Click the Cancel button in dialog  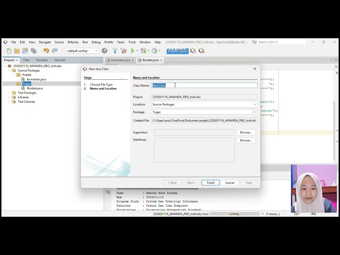pyautogui.click(x=229, y=183)
